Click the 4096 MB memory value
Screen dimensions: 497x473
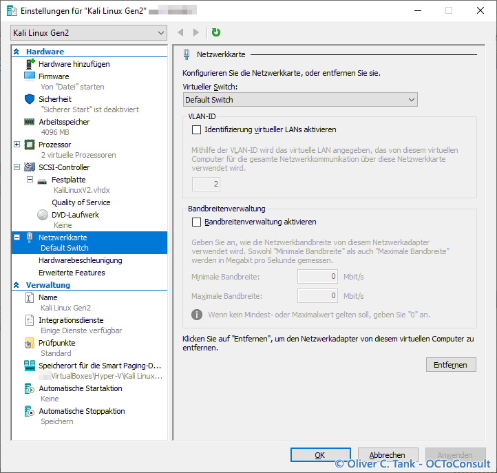coord(55,132)
